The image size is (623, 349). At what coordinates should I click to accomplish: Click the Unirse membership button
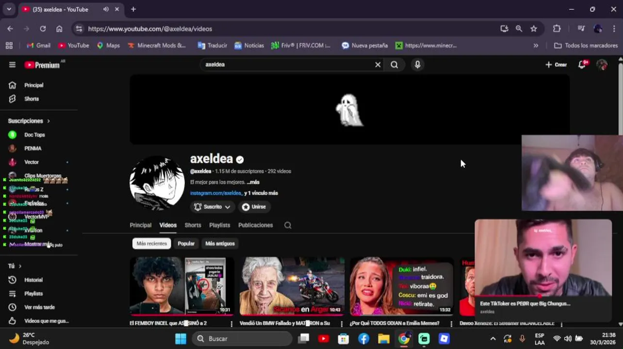(254, 206)
